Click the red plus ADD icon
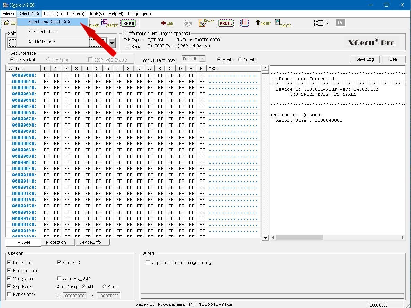The height and width of the screenshot is (308, 411). click(167, 23)
